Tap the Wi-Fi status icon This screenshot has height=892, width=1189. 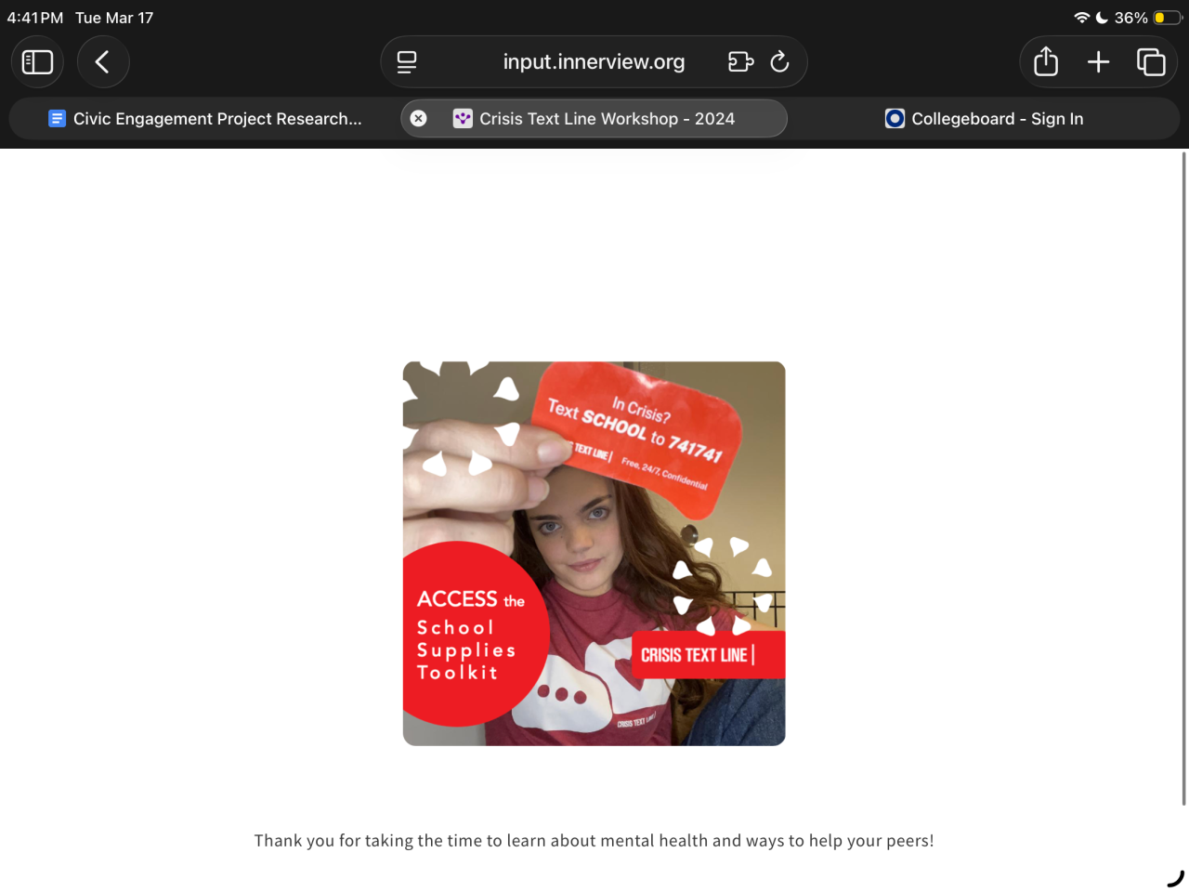pos(1081,18)
